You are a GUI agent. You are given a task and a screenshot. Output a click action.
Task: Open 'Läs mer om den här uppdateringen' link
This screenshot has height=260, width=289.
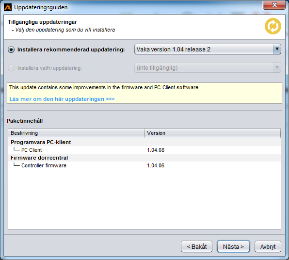[x=62, y=99]
